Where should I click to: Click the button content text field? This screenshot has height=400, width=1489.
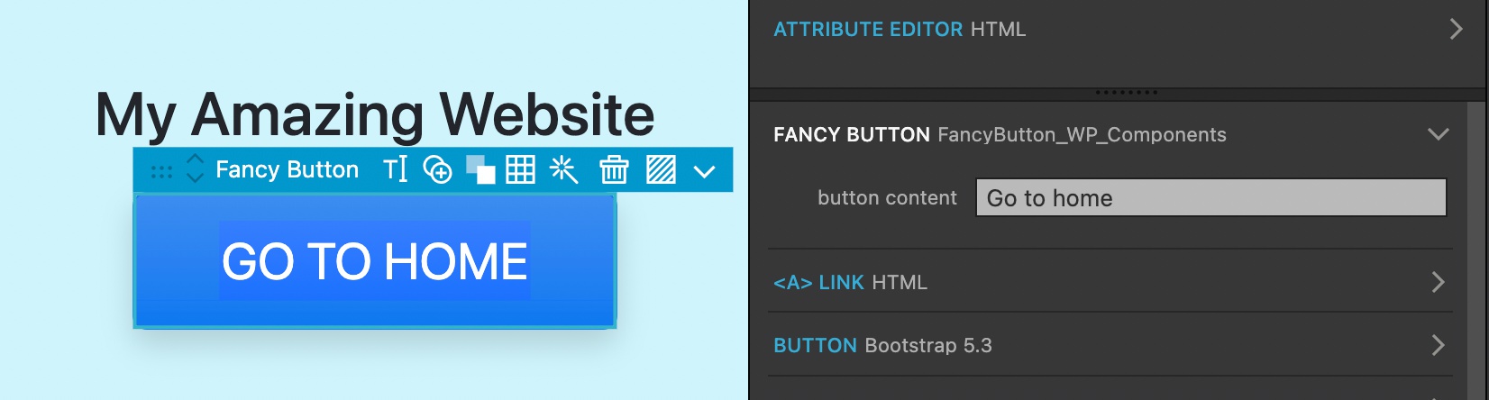(1211, 197)
